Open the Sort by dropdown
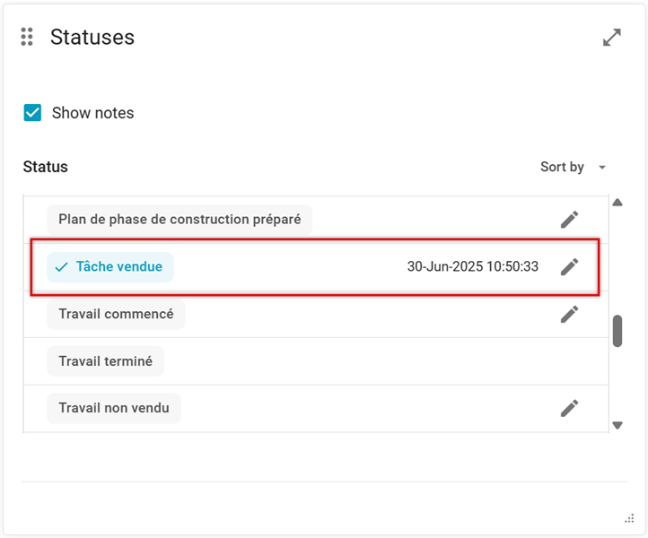This screenshot has height=538, width=648. coord(563,167)
